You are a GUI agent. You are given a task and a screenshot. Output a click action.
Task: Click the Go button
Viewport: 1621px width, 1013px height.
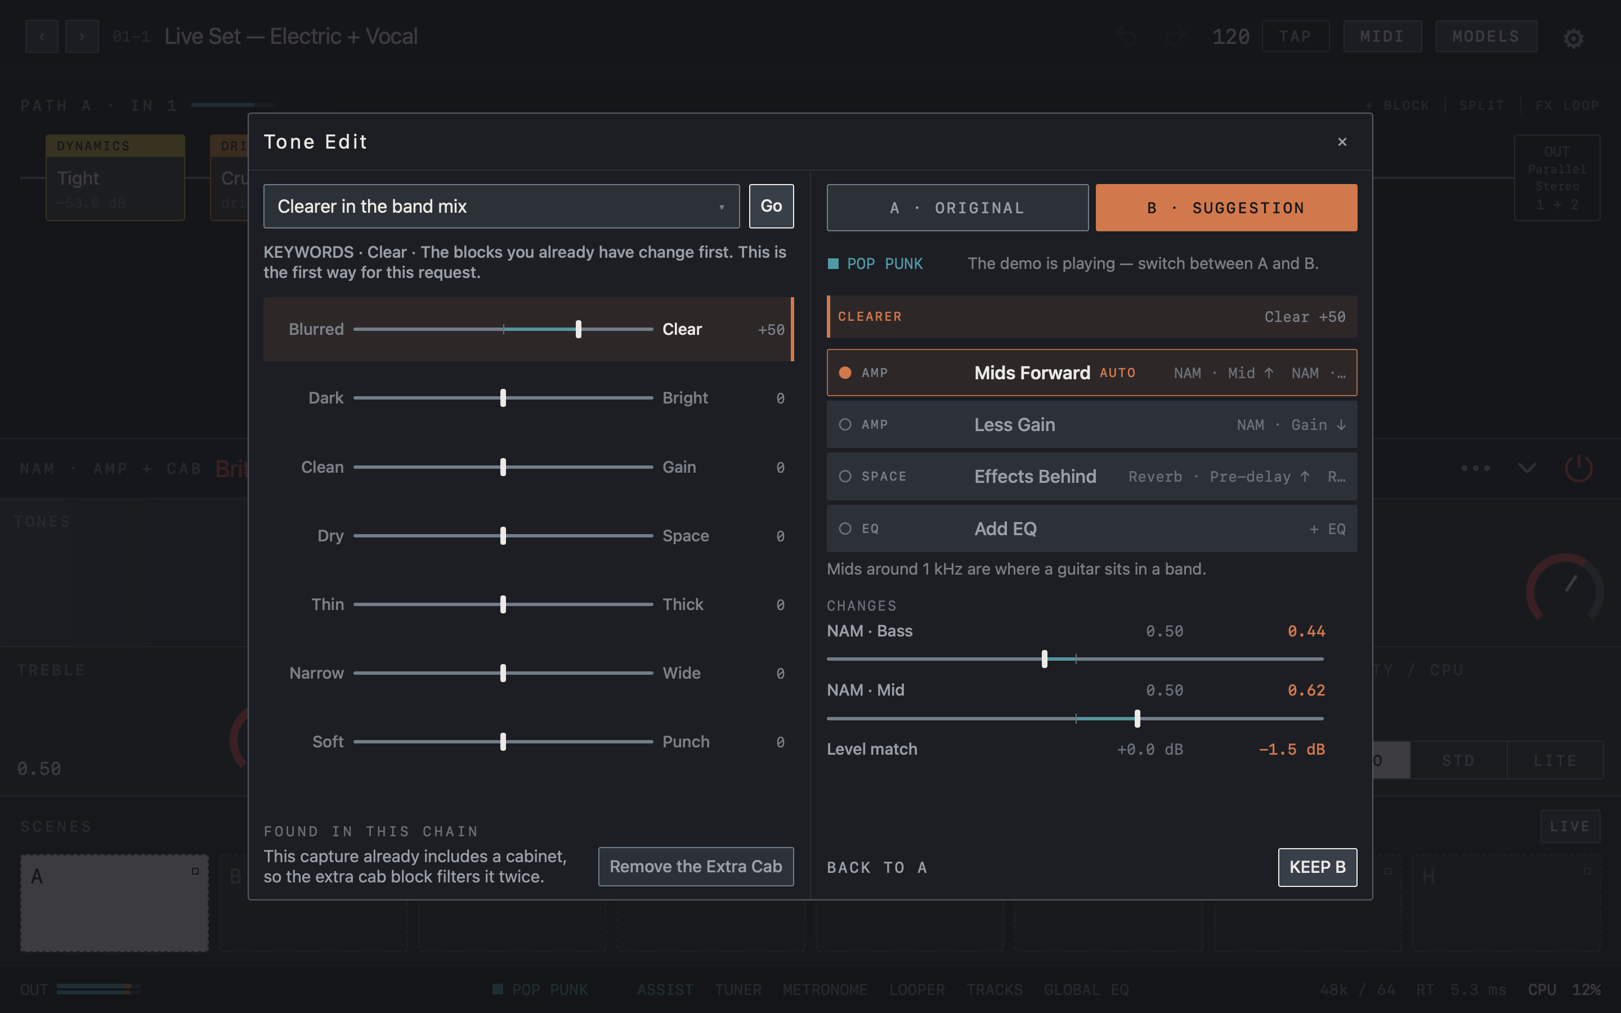tap(771, 207)
